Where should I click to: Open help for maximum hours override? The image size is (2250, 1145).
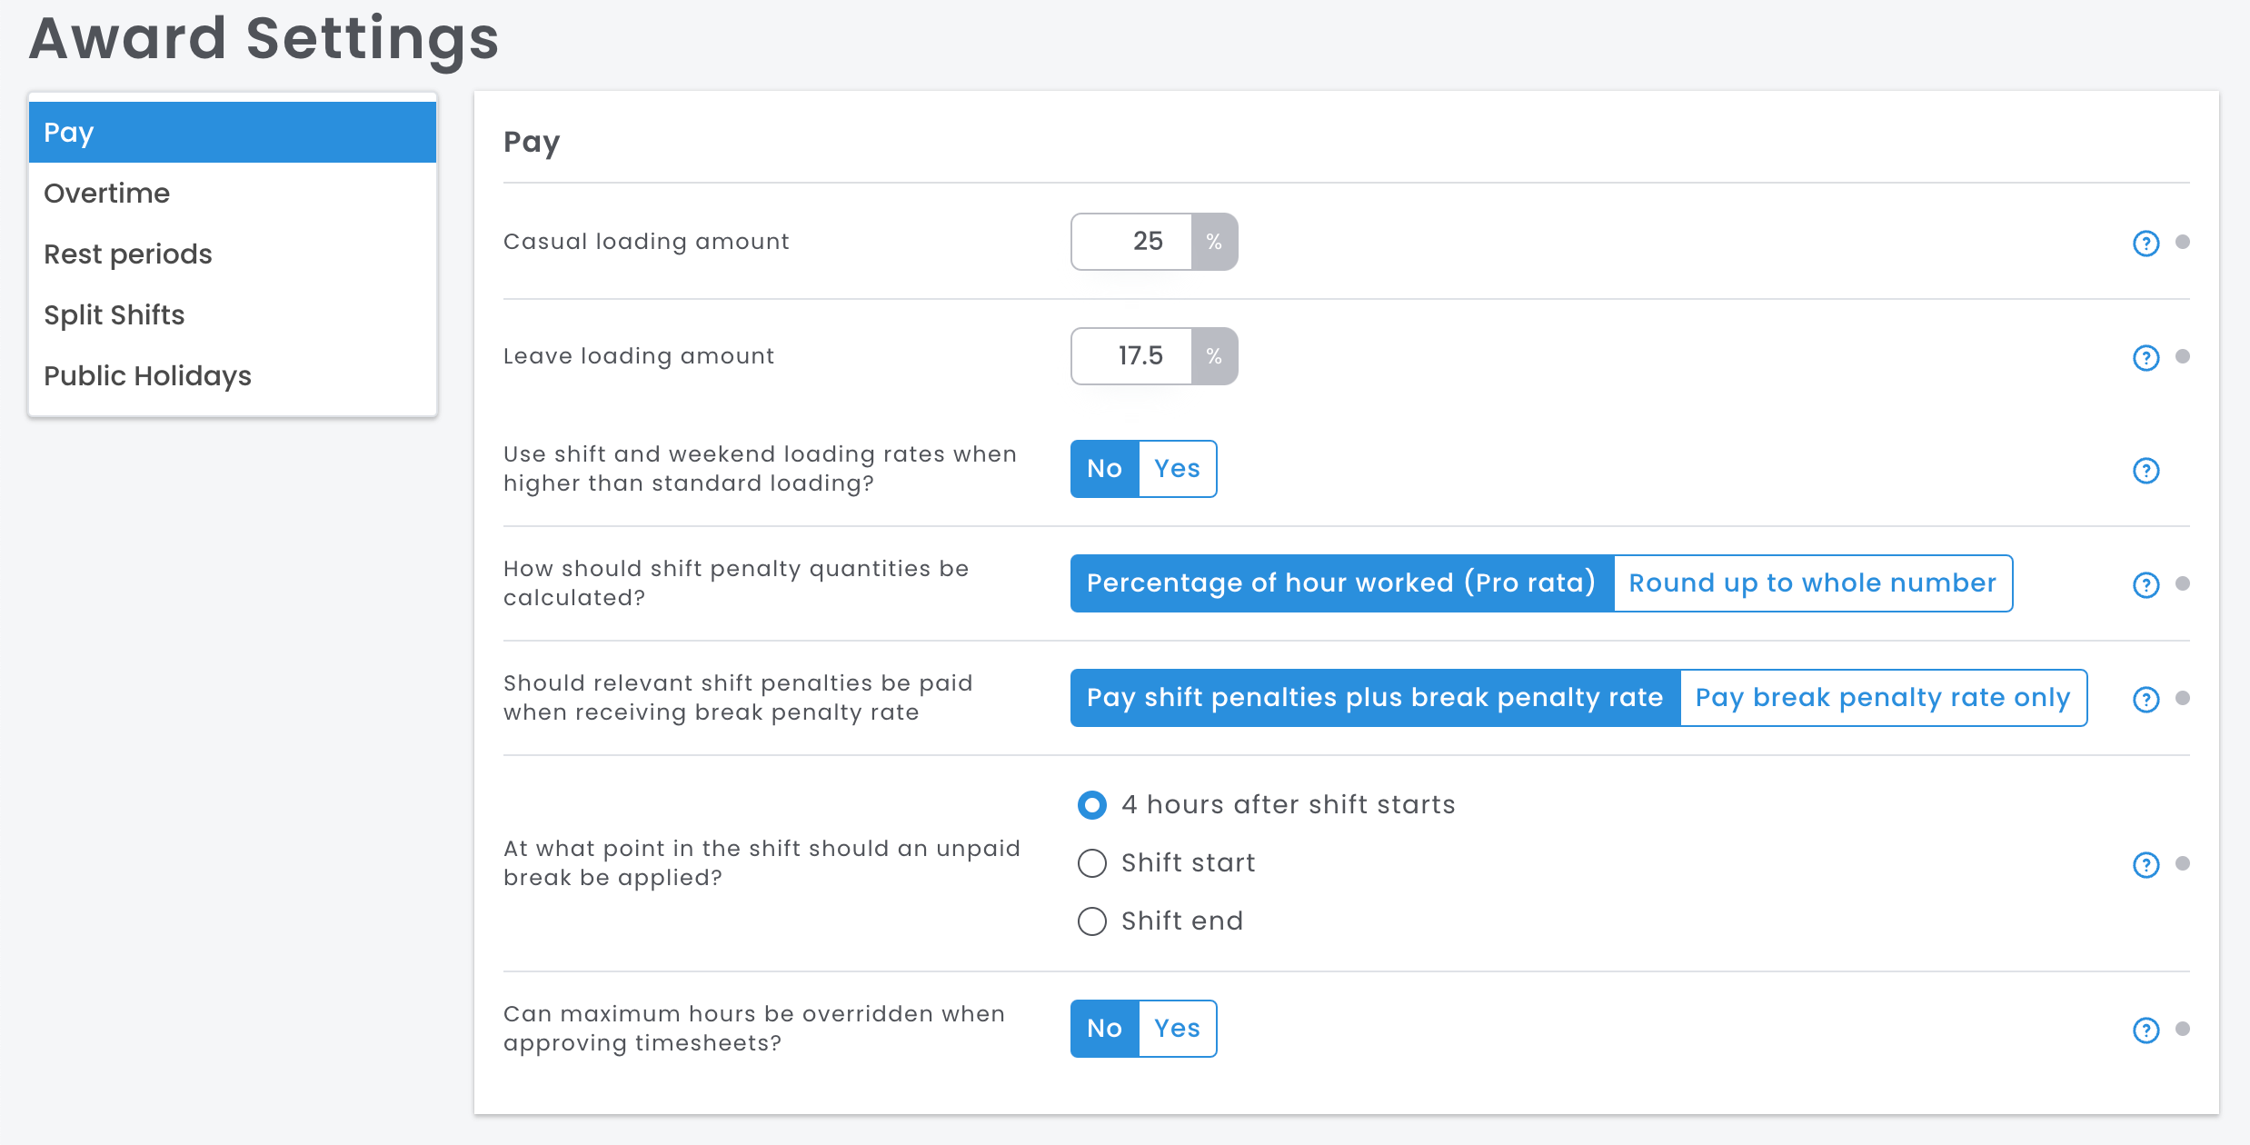click(2145, 1030)
